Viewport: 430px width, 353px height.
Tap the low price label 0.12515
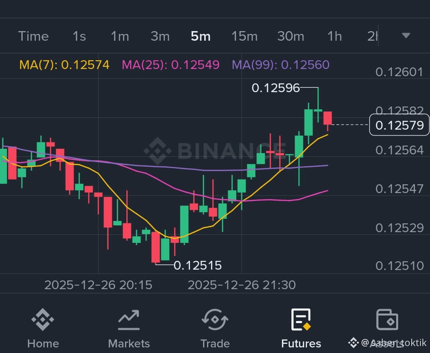click(197, 265)
